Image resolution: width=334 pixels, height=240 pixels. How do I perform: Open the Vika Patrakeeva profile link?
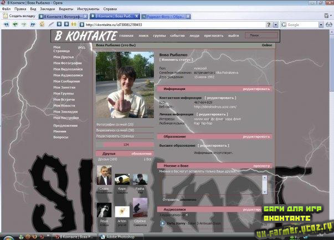coord(227,73)
